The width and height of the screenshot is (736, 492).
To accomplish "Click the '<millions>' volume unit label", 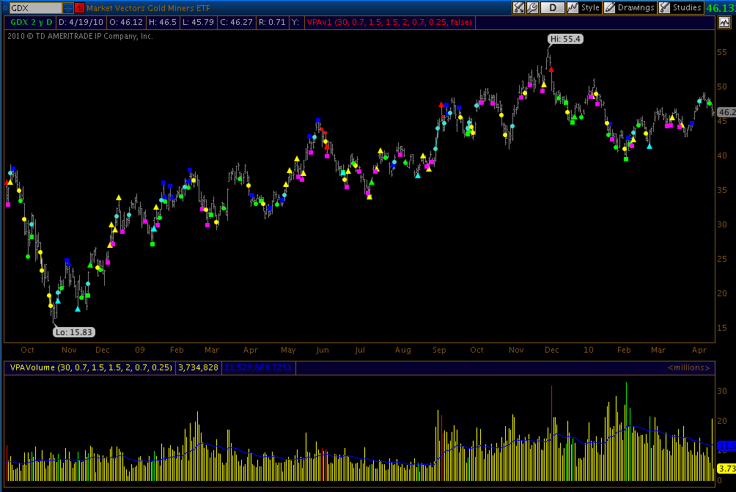I will [688, 367].
